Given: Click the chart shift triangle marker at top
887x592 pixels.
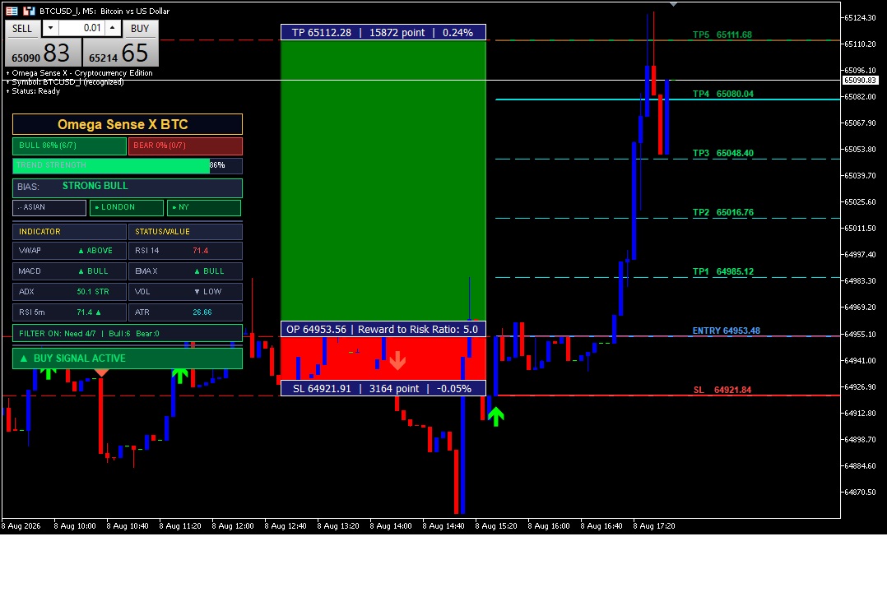Looking at the screenshot, I should tap(673, 5).
